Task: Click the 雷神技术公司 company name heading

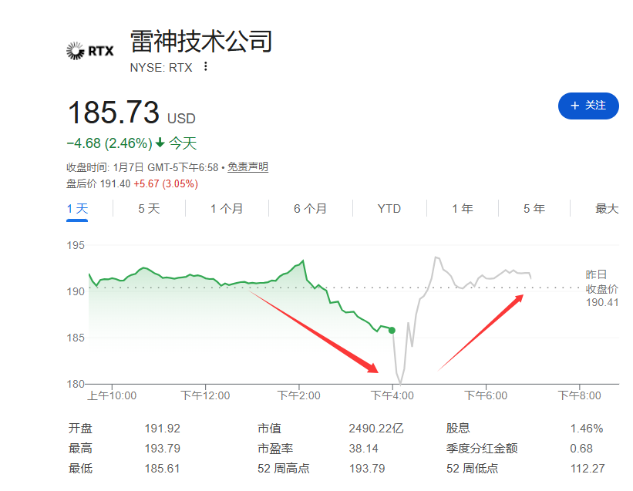Action: click(201, 41)
